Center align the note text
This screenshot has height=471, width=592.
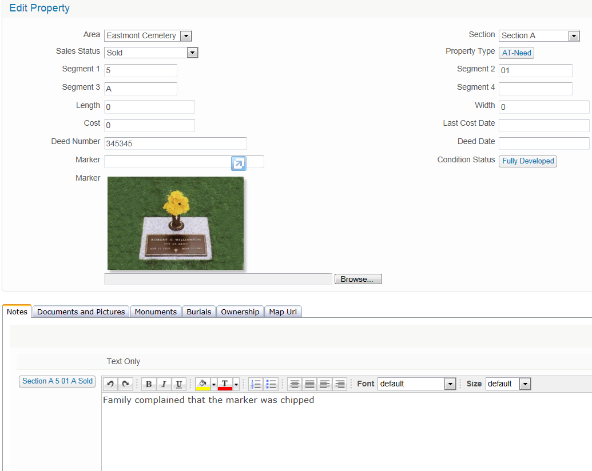click(x=295, y=384)
